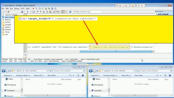
Task: Click the Cut scissors icon
Action: click(44, 12)
